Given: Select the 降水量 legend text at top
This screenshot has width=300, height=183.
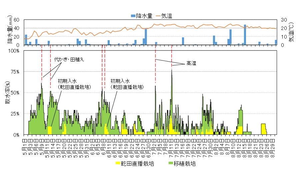Looking at the screenshot, I should pyautogui.click(x=144, y=16).
